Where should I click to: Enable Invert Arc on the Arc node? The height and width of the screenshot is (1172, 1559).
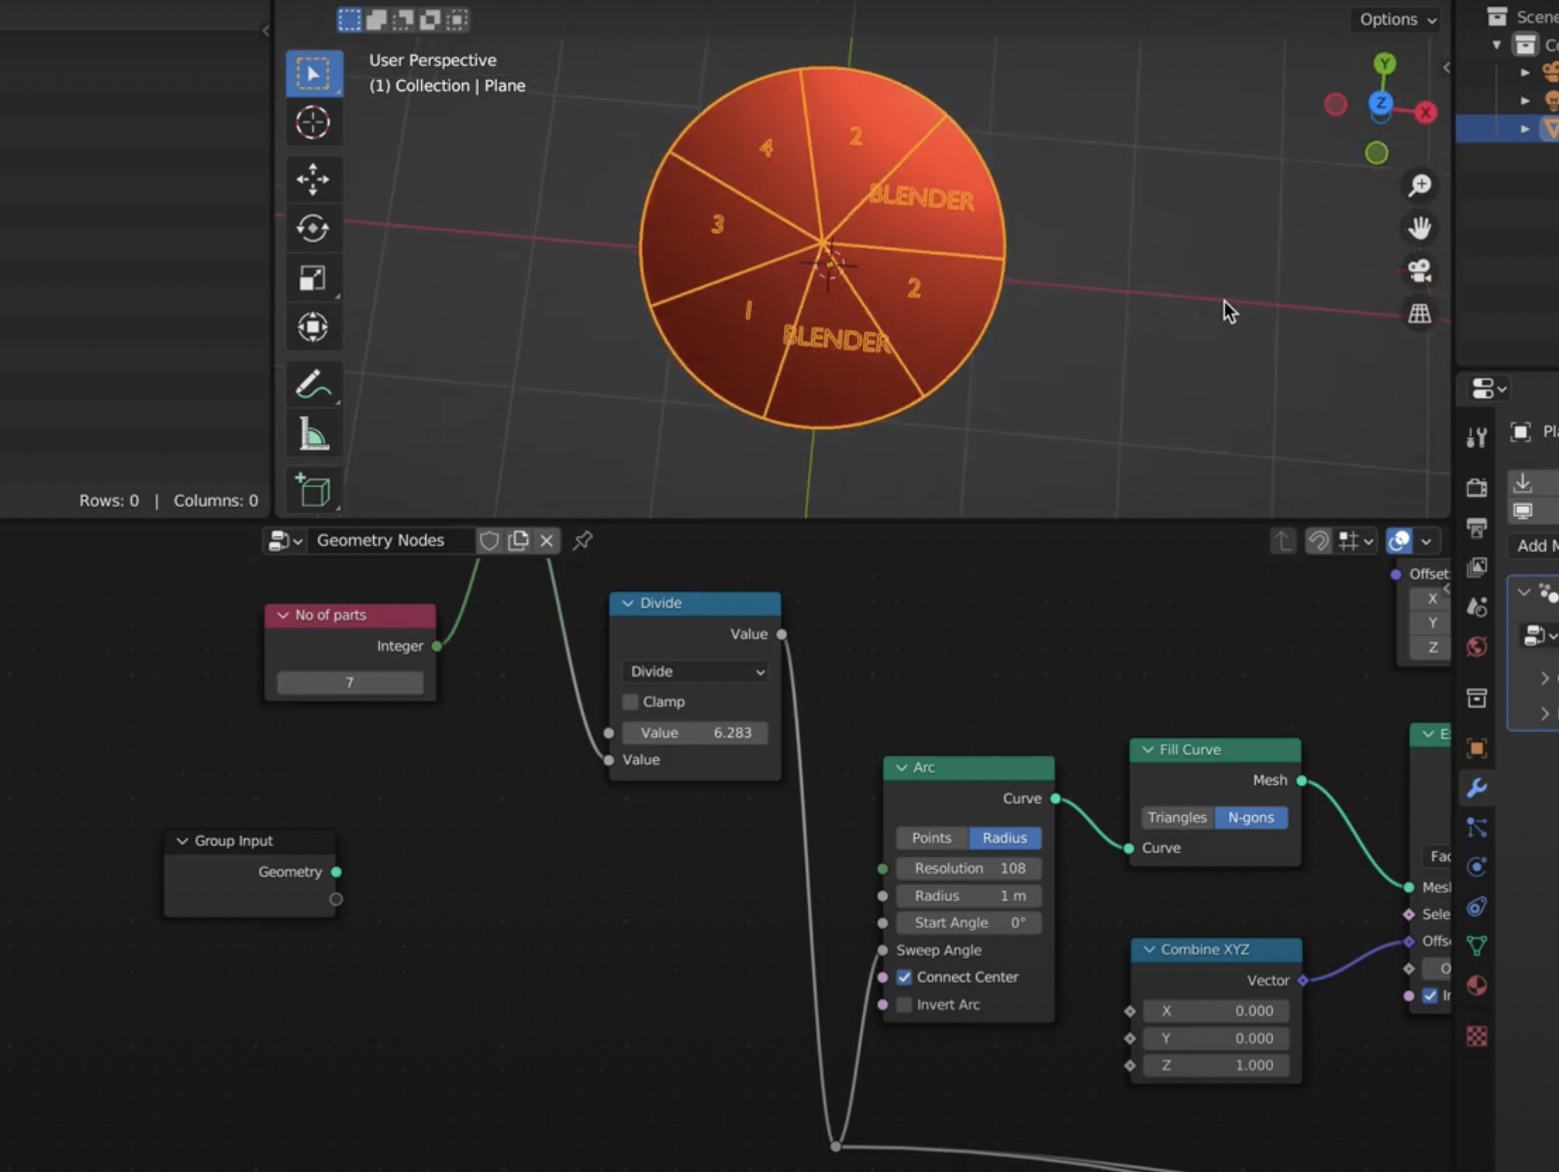coord(904,1004)
